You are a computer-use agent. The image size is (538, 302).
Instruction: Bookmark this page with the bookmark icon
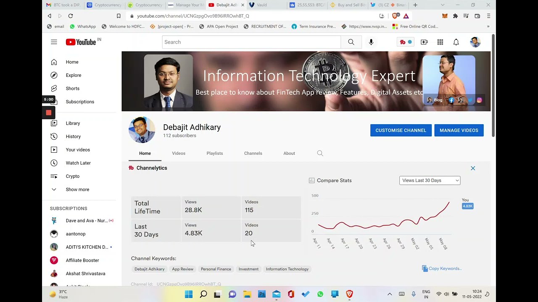tap(119, 16)
